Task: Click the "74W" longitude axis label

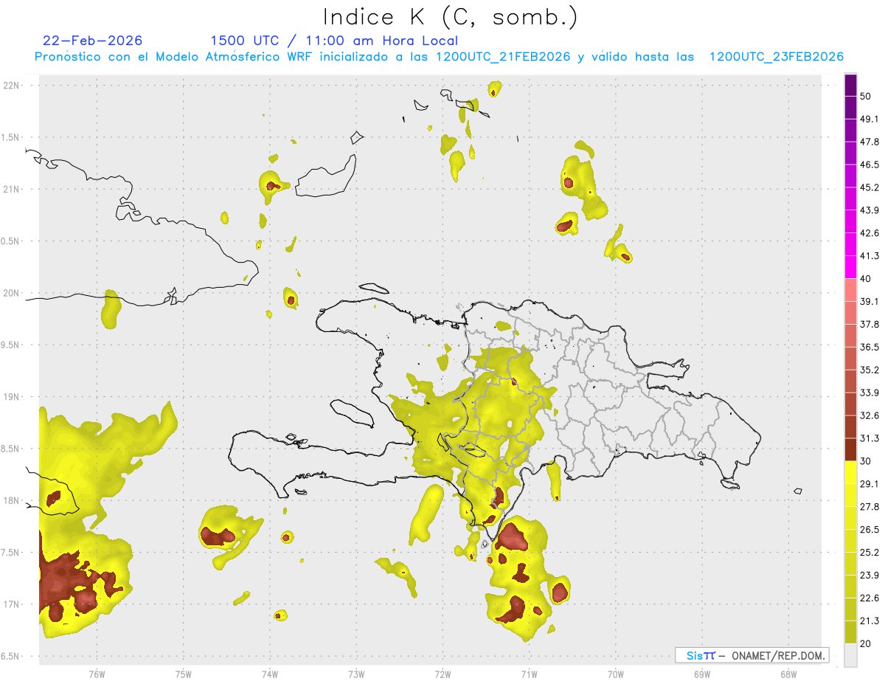Action: 270,674
